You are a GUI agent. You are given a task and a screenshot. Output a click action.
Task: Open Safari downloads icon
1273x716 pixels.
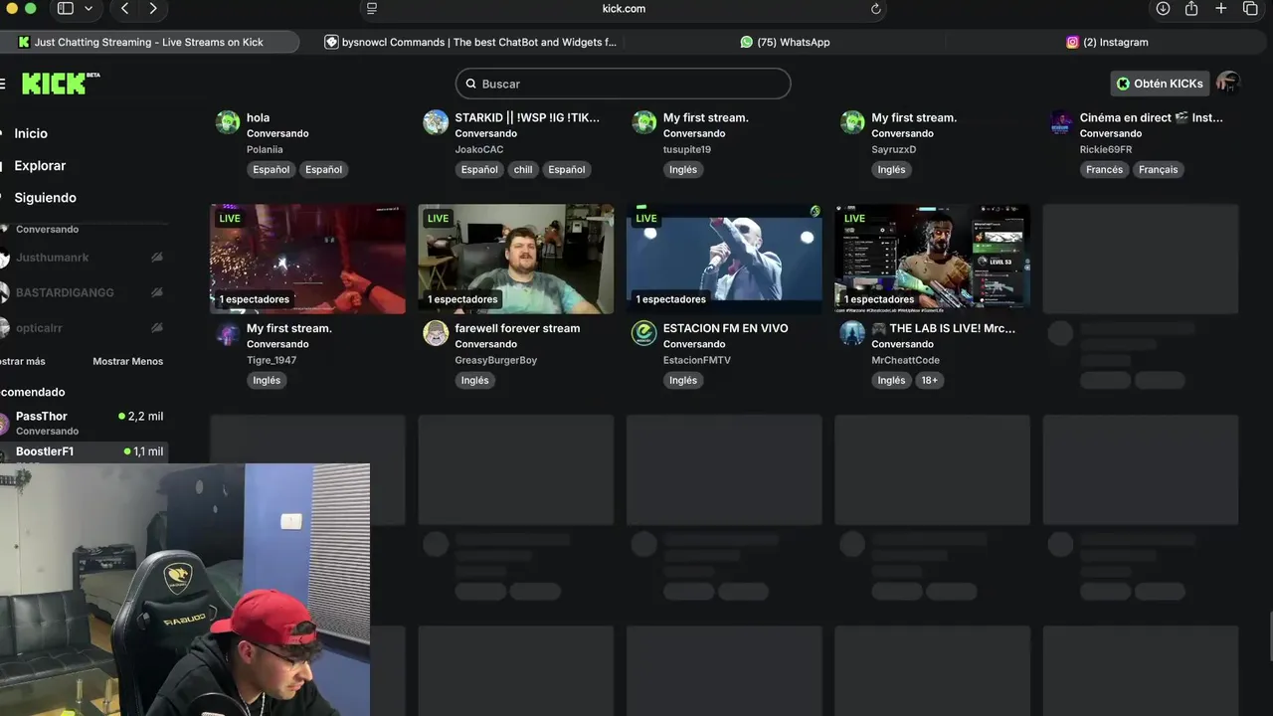(x=1163, y=8)
